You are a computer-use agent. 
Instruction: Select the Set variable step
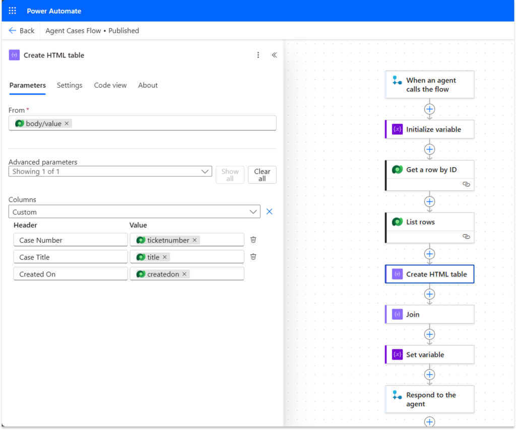click(x=429, y=354)
